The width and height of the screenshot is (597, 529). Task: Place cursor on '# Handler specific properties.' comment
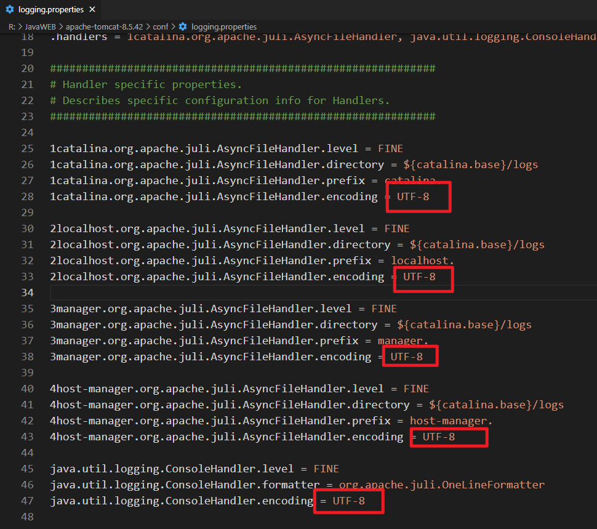pyautogui.click(x=146, y=84)
